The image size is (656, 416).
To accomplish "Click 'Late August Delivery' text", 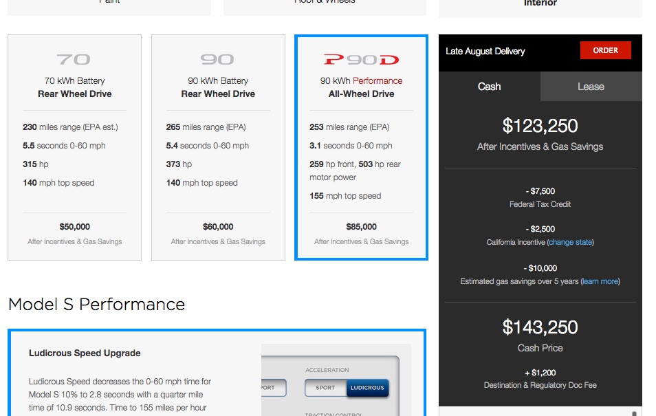I will [x=485, y=51].
